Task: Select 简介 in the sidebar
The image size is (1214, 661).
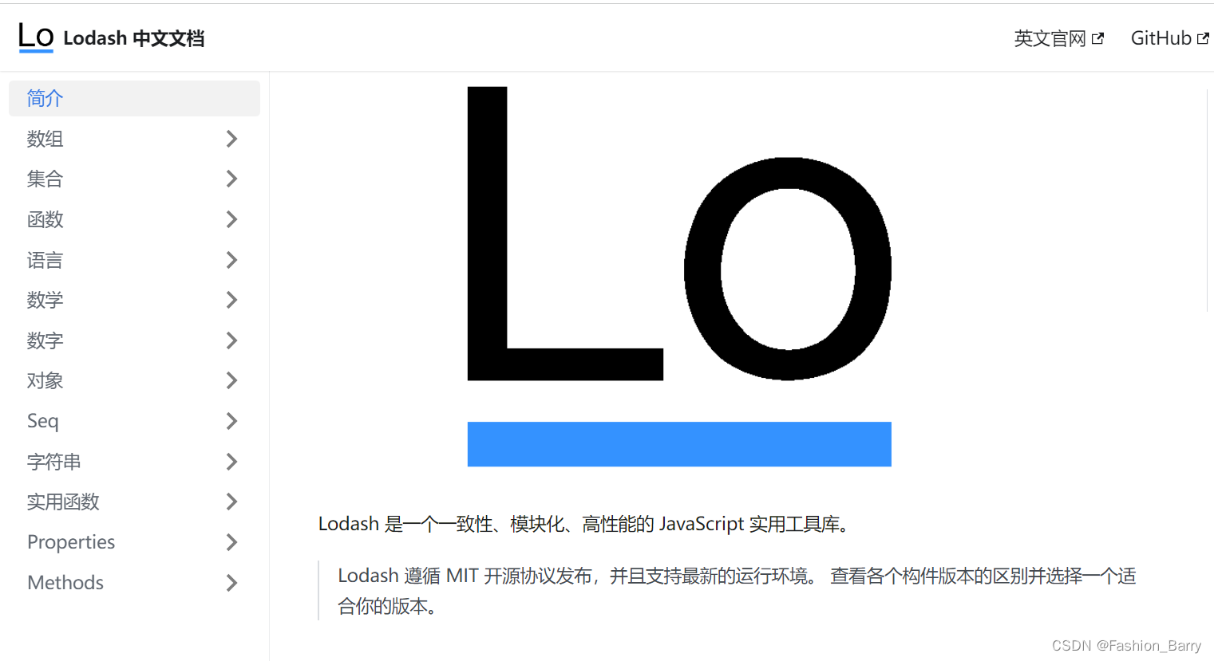Action: 134,98
